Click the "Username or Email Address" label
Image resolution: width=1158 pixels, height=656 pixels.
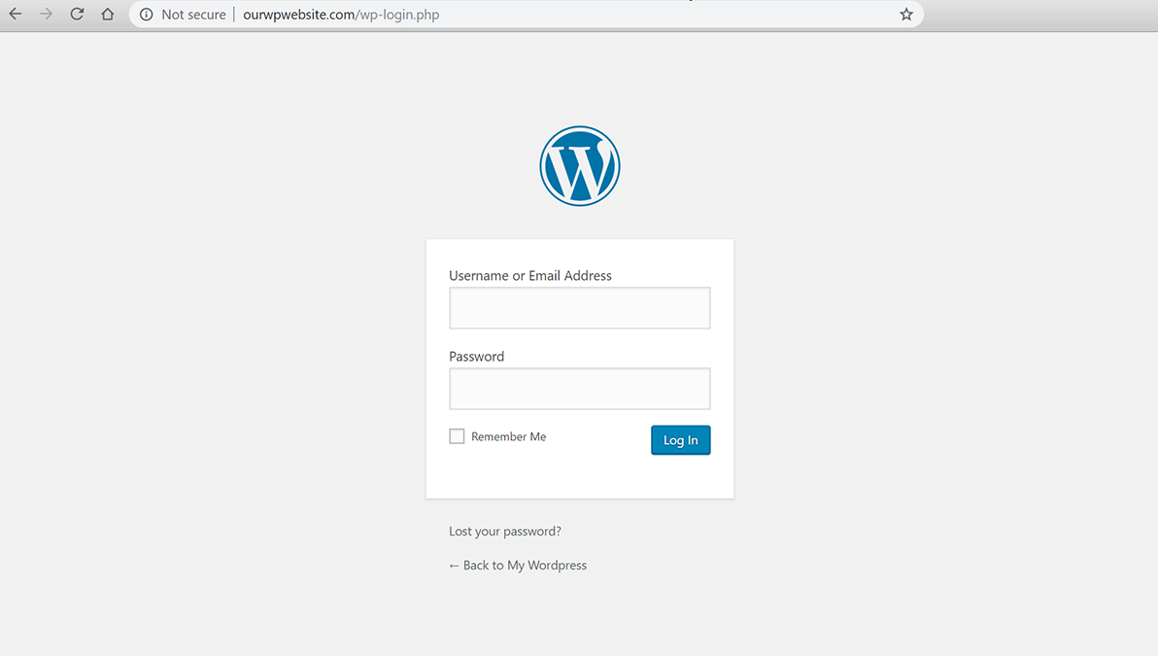click(x=530, y=276)
